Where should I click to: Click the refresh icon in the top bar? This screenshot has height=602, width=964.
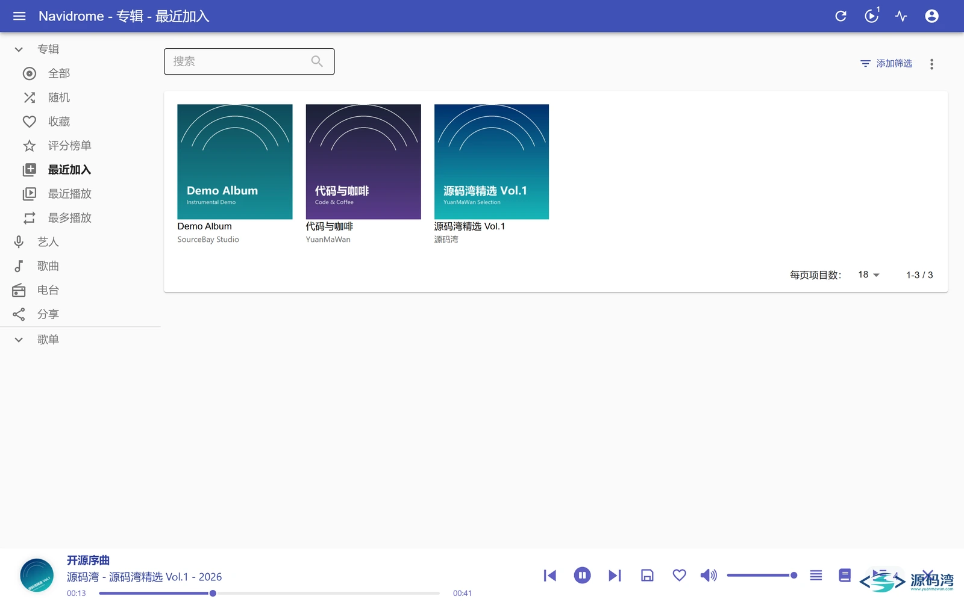[x=840, y=16]
